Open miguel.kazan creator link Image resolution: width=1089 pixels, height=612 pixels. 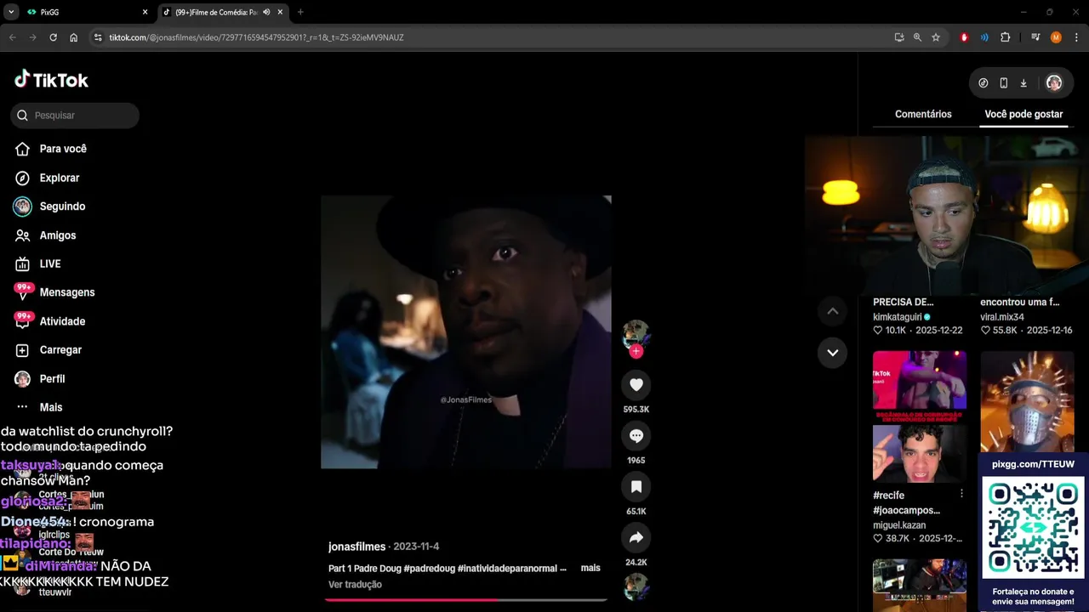(899, 525)
